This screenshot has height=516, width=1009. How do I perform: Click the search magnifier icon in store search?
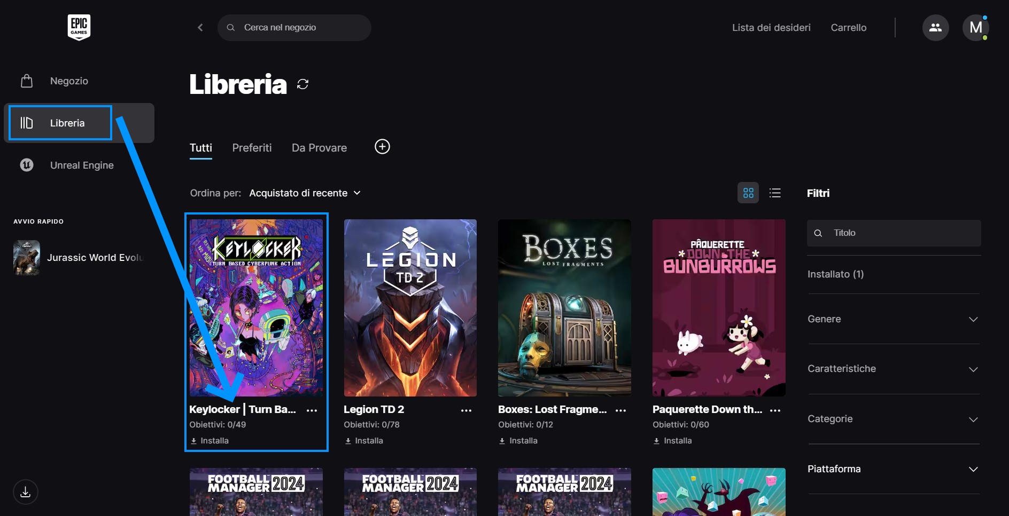click(231, 27)
